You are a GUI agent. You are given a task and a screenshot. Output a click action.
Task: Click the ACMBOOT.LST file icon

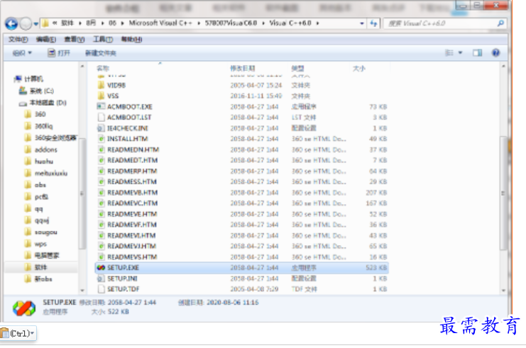point(101,117)
